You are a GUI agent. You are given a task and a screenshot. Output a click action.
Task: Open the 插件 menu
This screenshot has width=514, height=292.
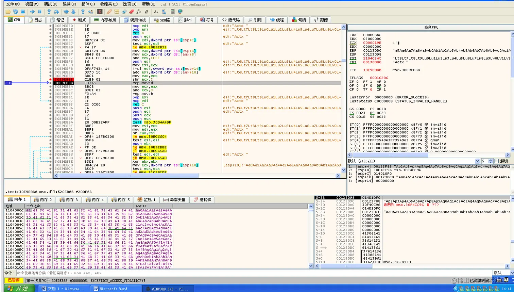88,4
